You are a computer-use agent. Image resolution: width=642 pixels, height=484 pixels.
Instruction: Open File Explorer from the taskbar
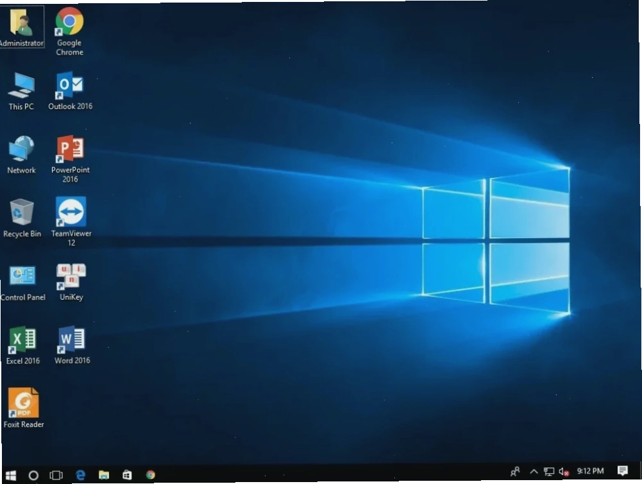click(x=104, y=475)
